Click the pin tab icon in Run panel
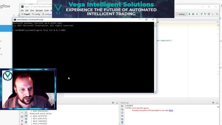 [x=22, y=121]
